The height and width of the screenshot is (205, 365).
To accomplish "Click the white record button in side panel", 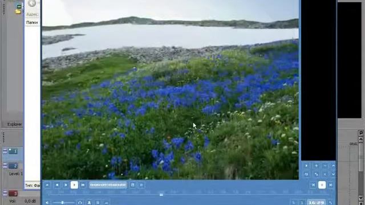I will coord(322,185).
